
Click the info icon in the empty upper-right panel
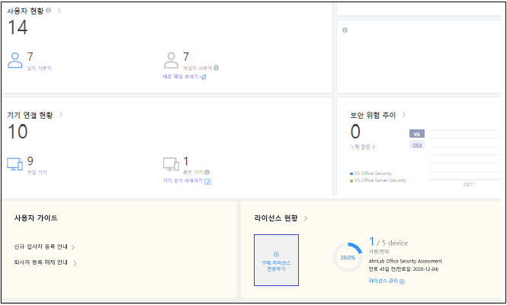click(x=345, y=30)
